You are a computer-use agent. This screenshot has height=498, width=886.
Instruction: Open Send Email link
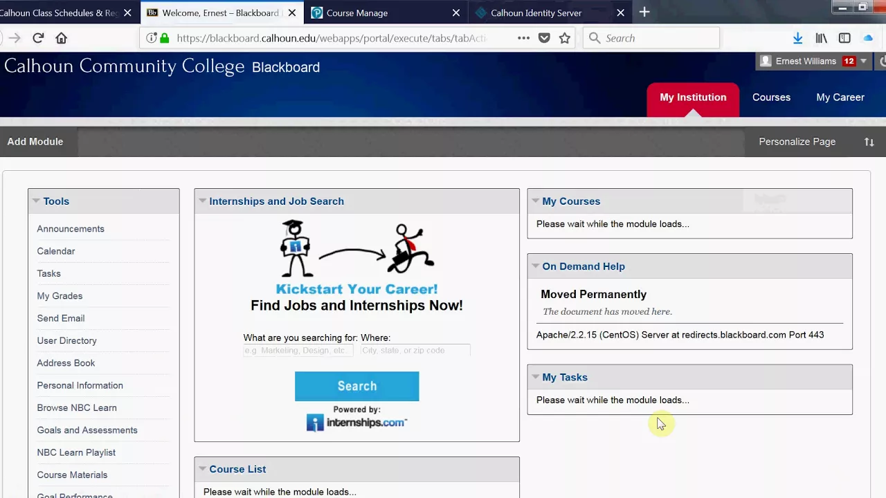click(x=61, y=318)
